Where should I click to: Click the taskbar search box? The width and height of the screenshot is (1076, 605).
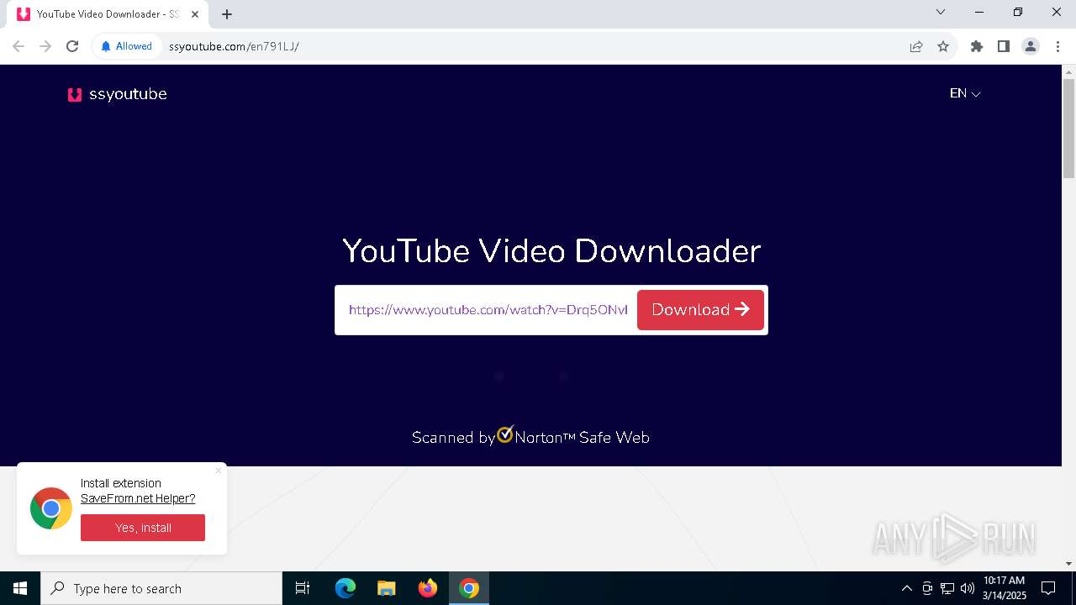161,588
